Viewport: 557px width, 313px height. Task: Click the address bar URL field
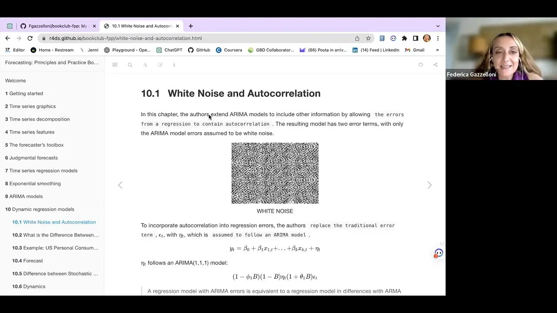click(196, 38)
